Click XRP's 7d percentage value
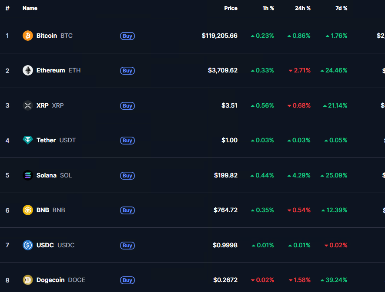This screenshot has height=292, width=385. point(336,105)
